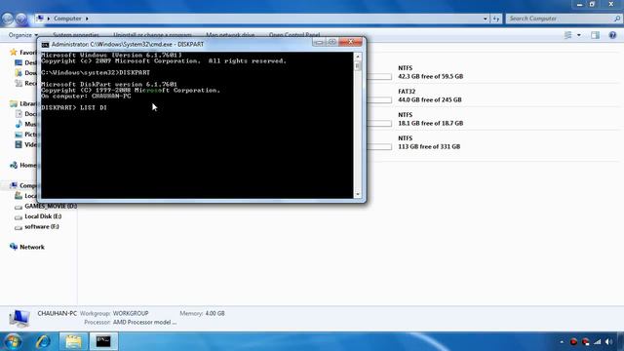Click Open Control Panel in toolbar

(x=294, y=35)
